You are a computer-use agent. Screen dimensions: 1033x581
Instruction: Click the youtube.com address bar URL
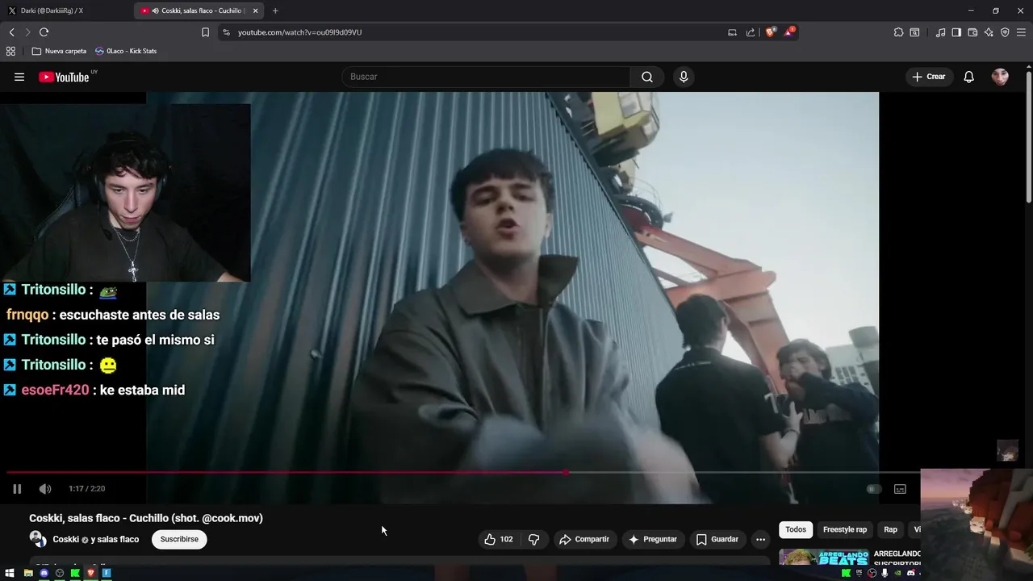tap(299, 32)
